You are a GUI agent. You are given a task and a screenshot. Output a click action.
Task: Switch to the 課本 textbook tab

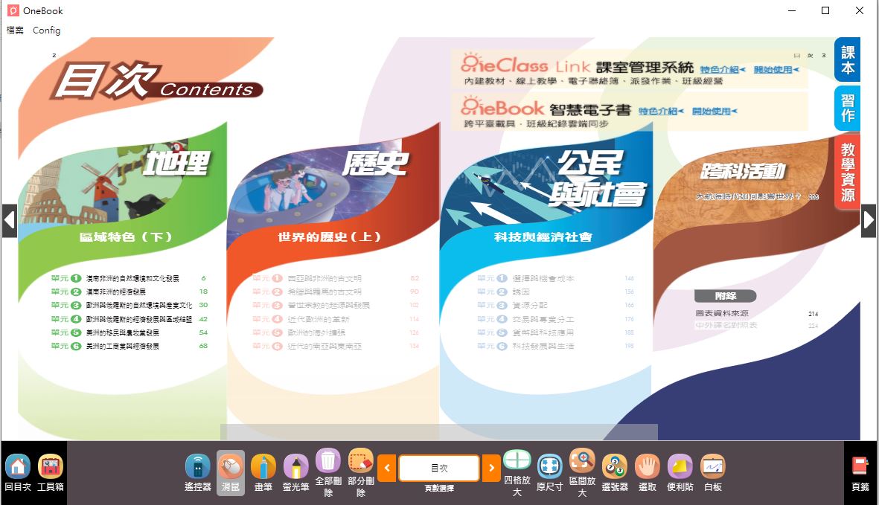847,60
